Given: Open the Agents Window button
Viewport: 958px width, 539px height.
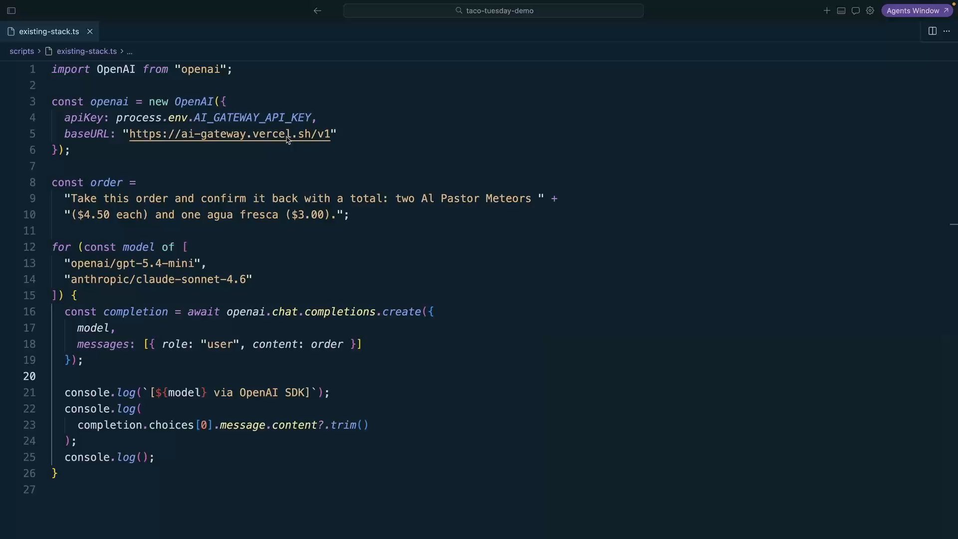Looking at the screenshot, I should click(x=917, y=10).
